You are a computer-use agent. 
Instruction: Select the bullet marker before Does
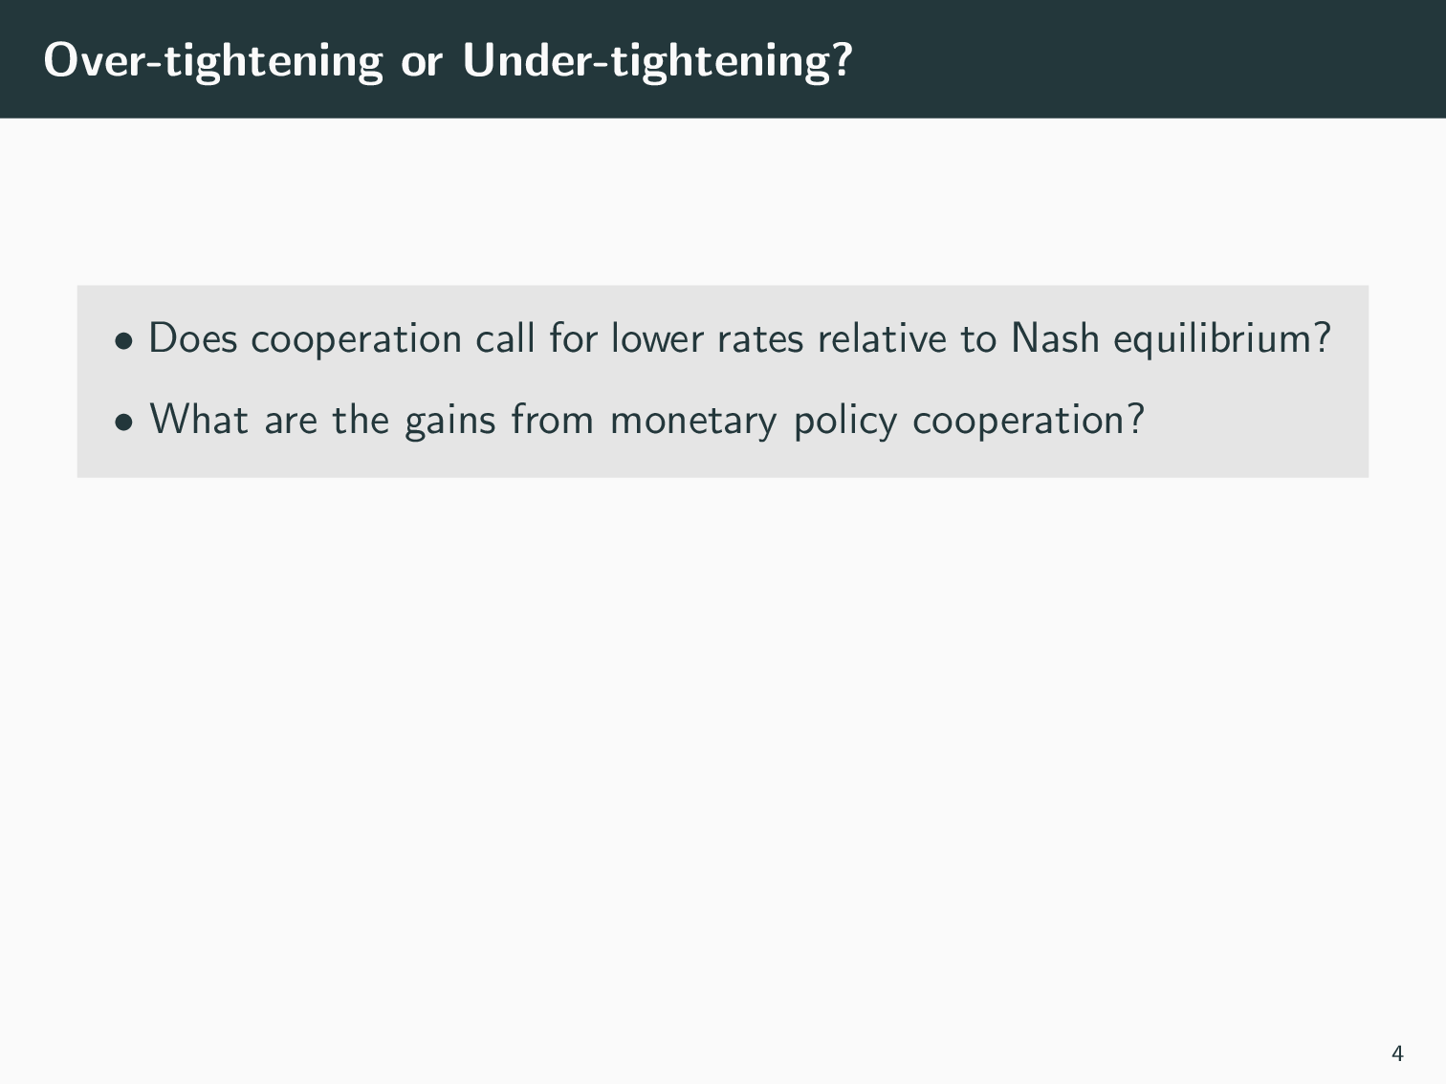[x=122, y=342]
